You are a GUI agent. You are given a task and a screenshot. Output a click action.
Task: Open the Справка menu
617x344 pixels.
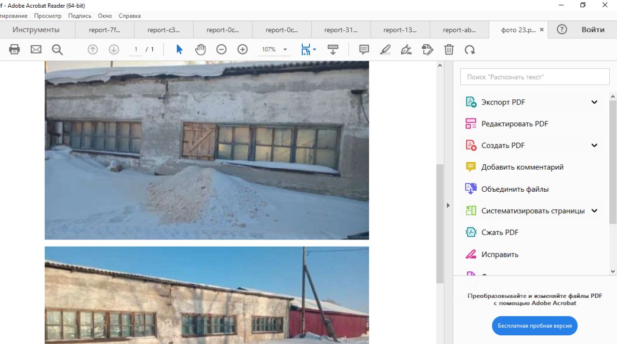click(x=130, y=16)
